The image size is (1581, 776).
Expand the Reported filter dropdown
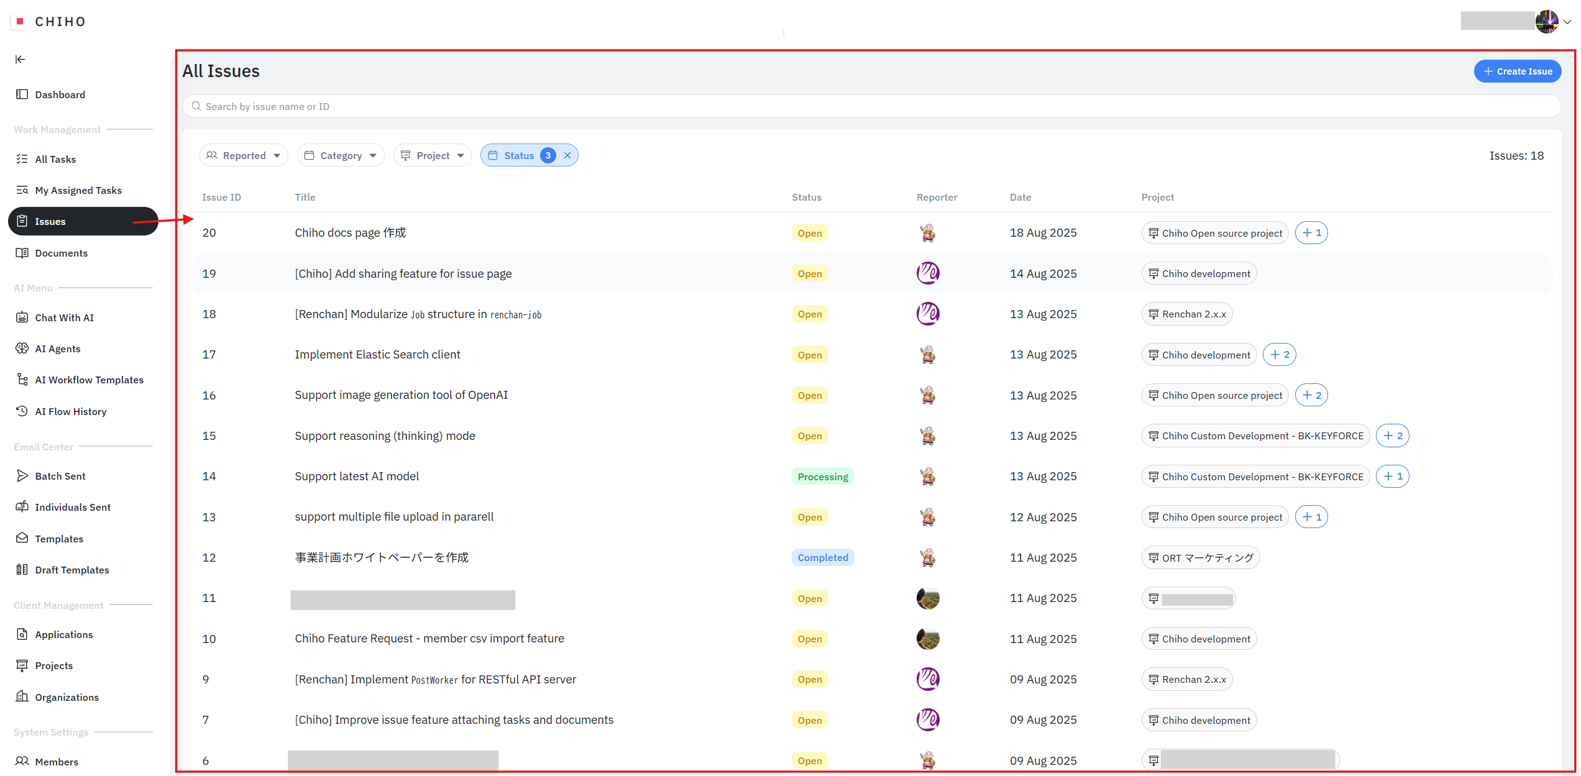[244, 155]
